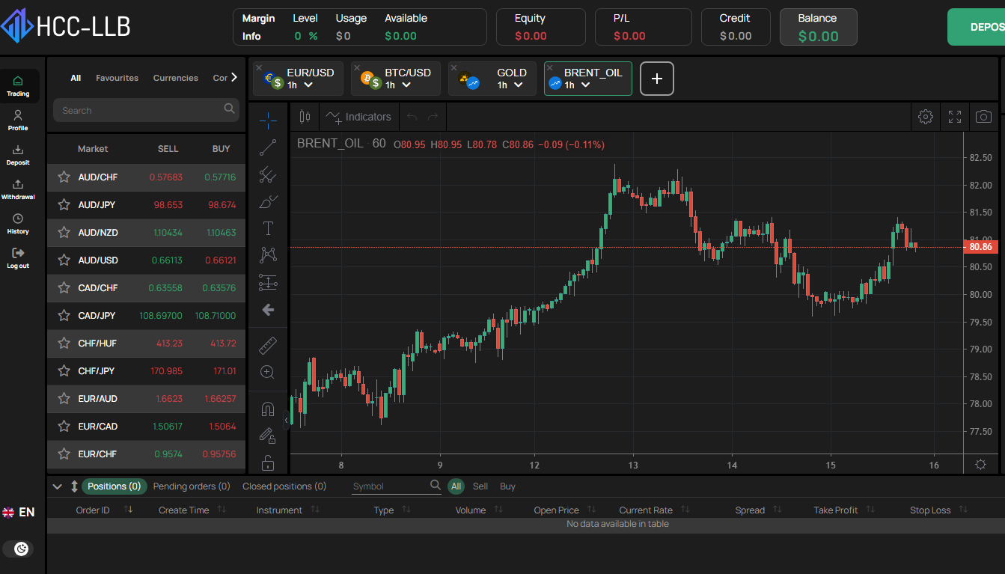The width and height of the screenshot is (1005, 574).
Task: Open the Indicators dialog
Action: tap(358, 117)
